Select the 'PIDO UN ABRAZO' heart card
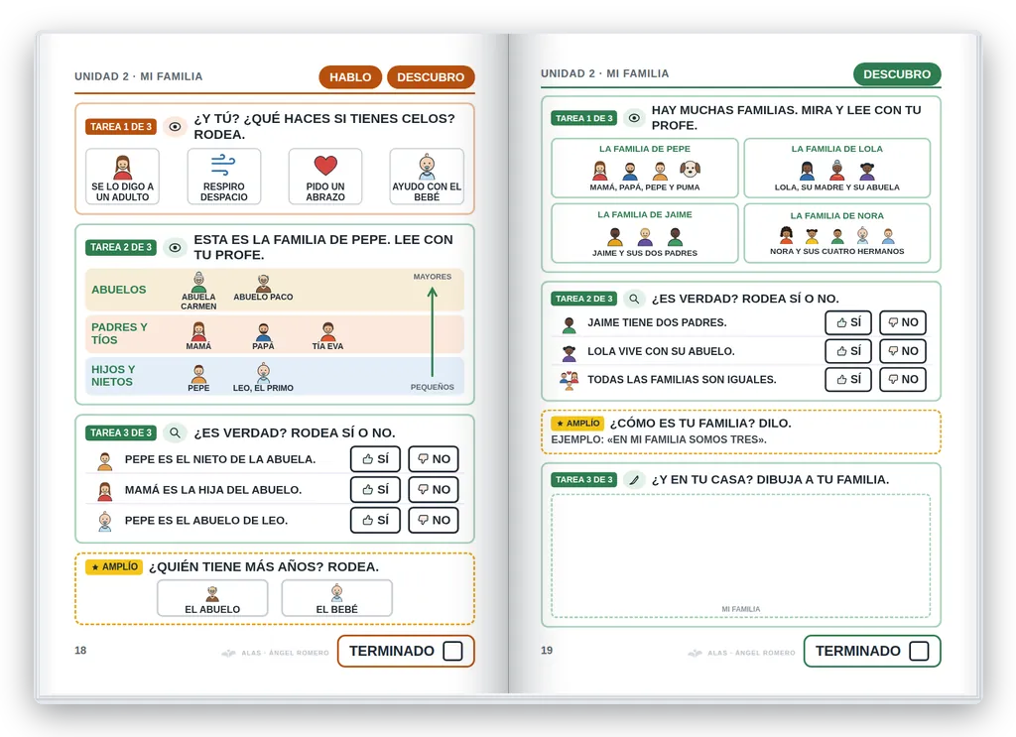Viewport: 1016px width, 737px height. [325, 177]
